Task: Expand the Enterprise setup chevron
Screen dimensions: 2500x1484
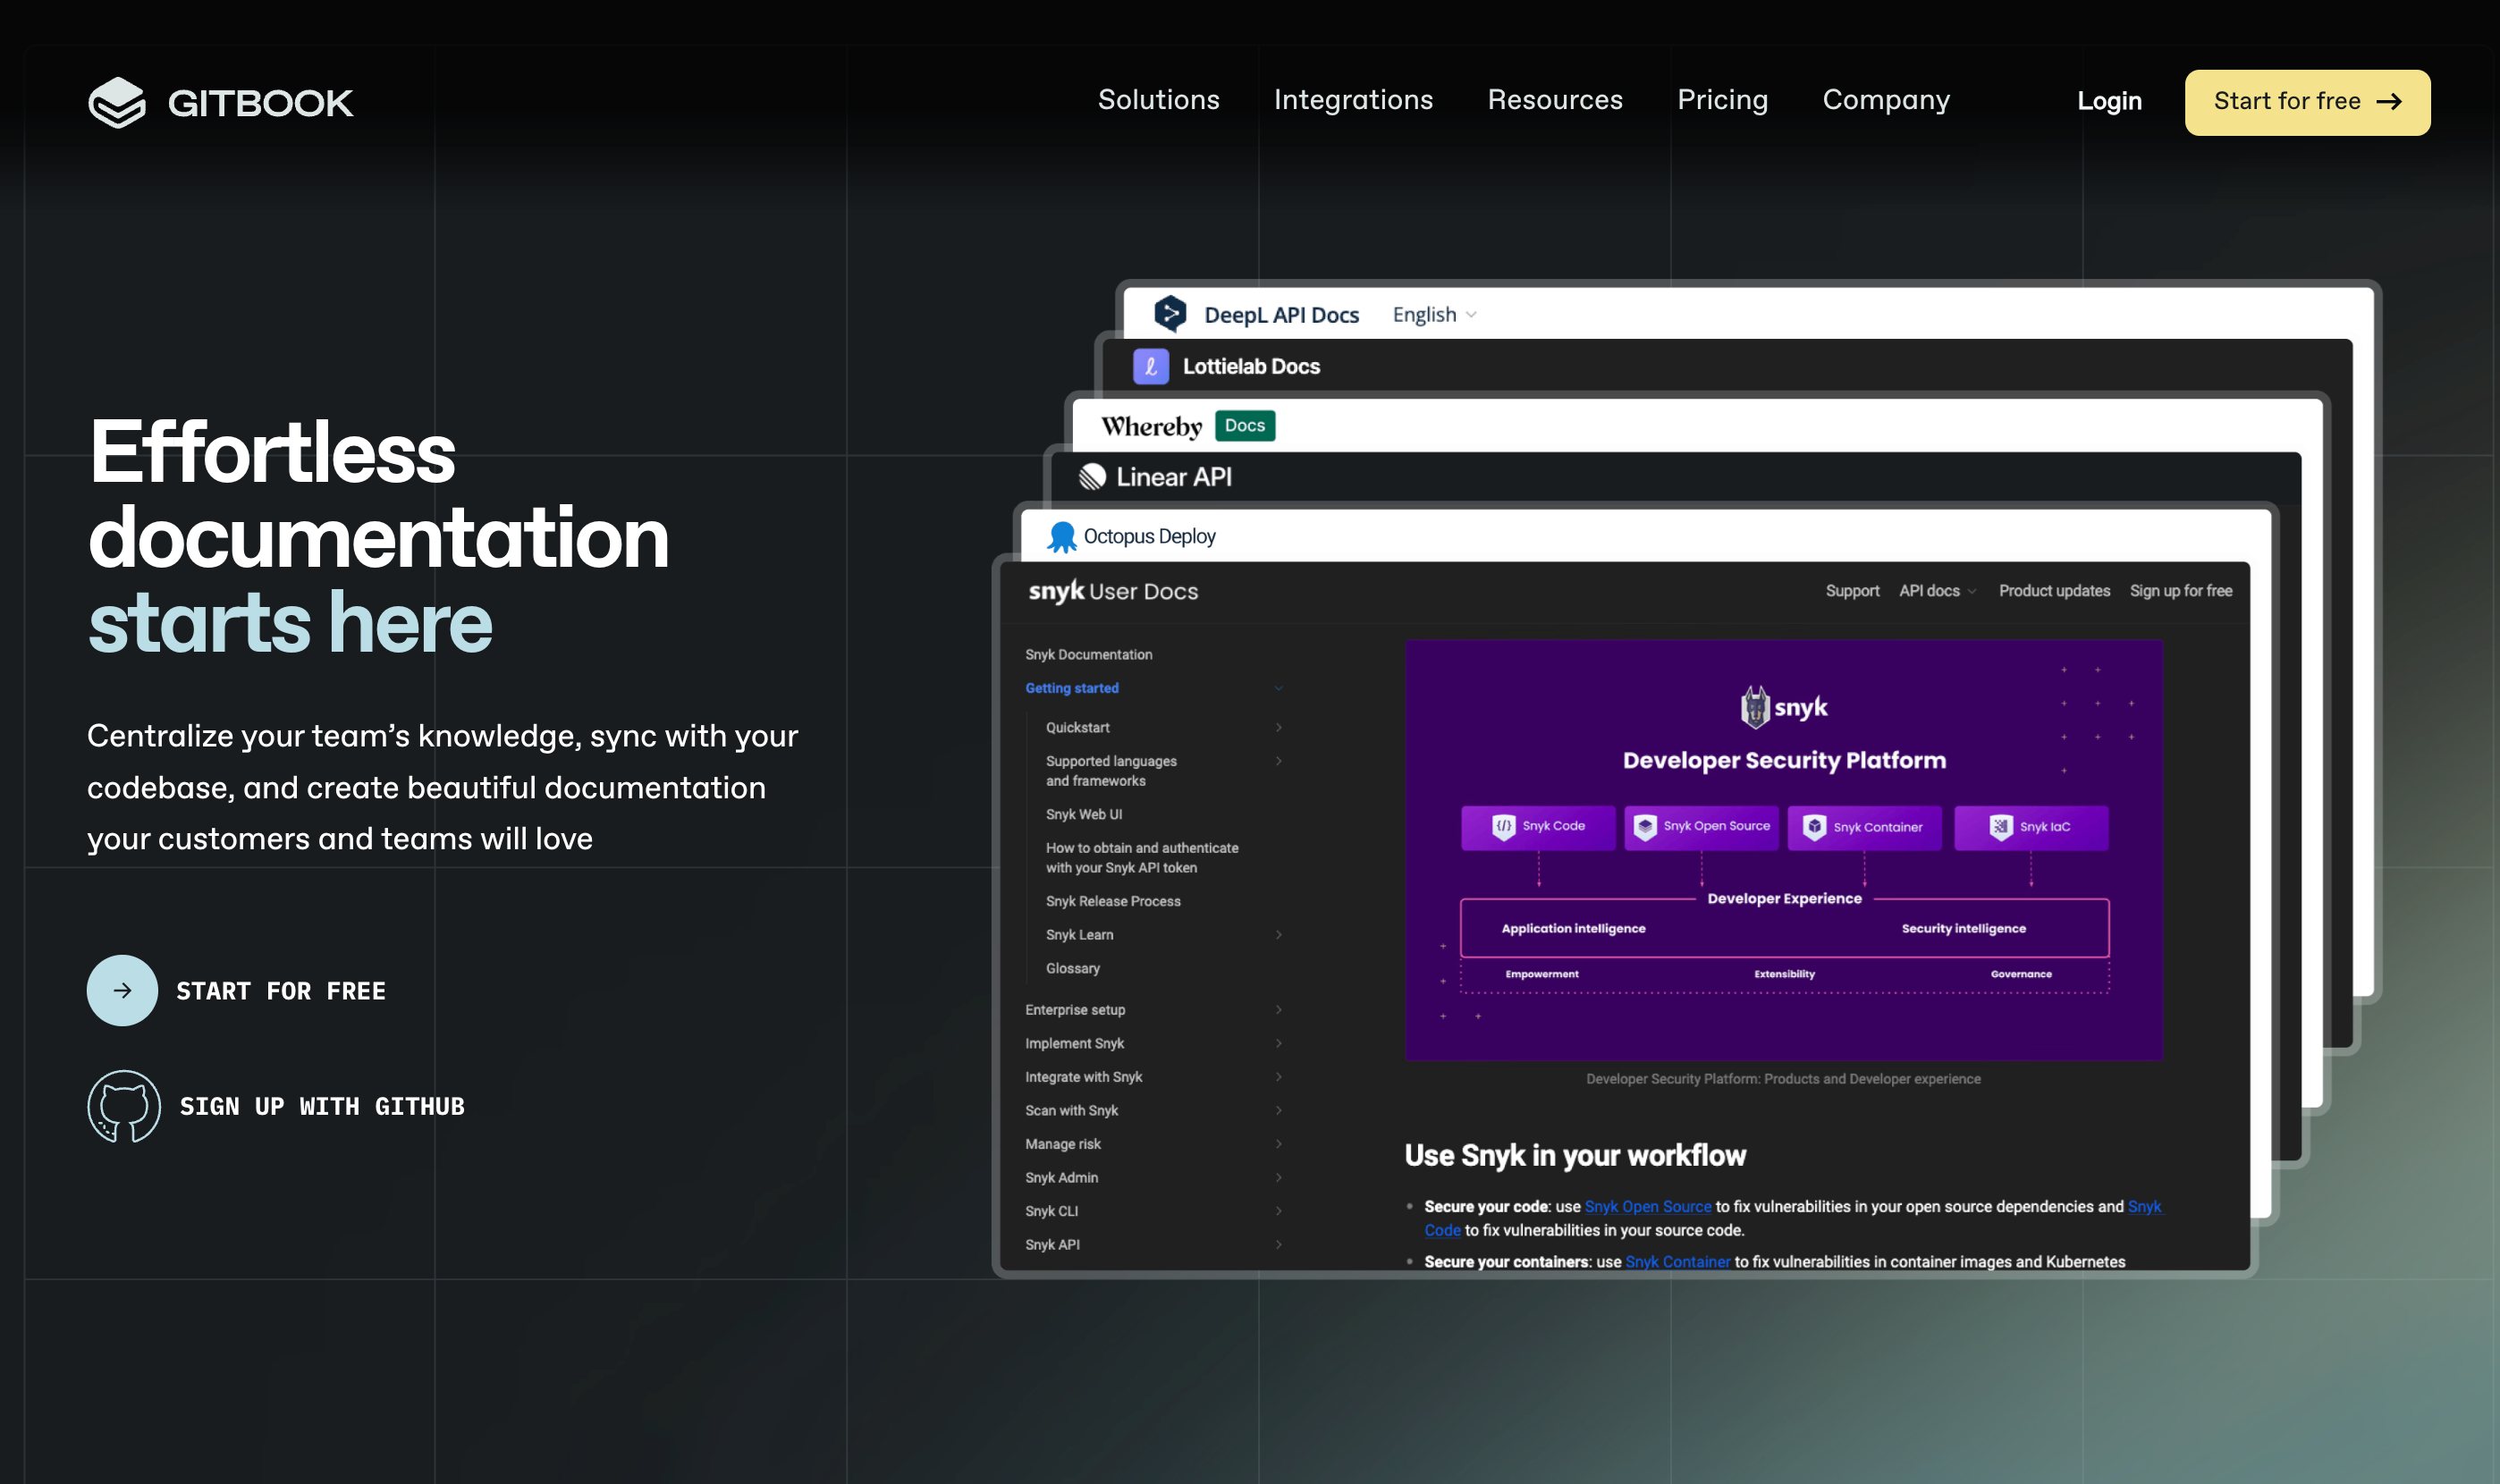Action: pos(1278,1010)
